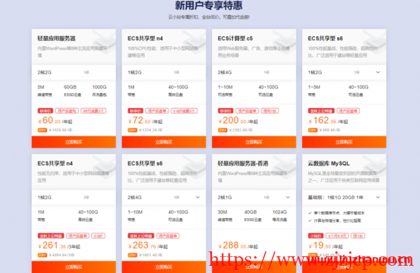Click the 60GB ESSD云盘 spec
This screenshot has height=273, width=420.
[x=72, y=91]
